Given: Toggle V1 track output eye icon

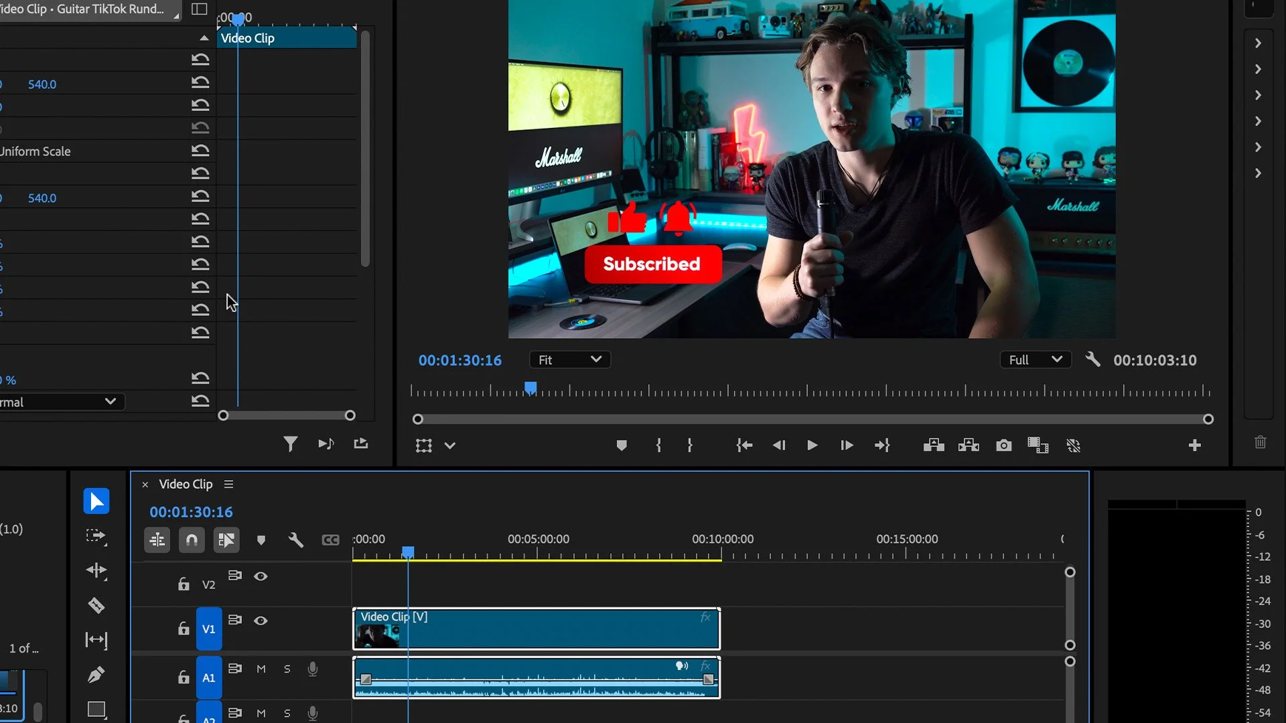Looking at the screenshot, I should pyautogui.click(x=261, y=621).
